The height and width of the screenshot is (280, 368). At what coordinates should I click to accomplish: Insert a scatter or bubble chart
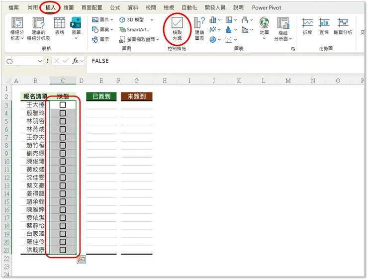[229, 39]
